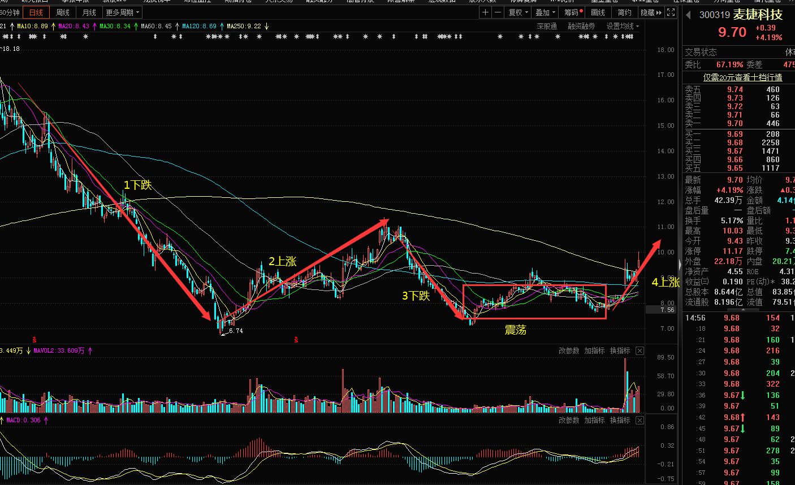Click the MA10 moving average legend label
Image resolution: width=795 pixels, height=485 pixels.
(x=33, y=26)
